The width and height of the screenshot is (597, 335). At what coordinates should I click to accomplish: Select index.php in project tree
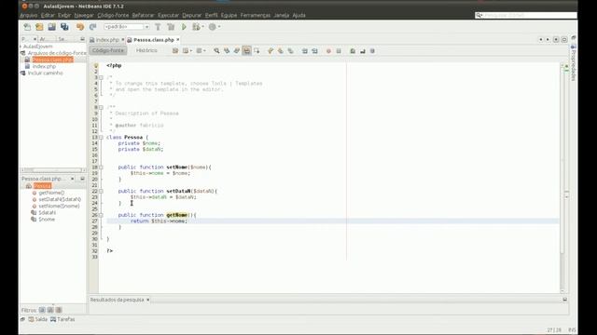tap(44, 66)
